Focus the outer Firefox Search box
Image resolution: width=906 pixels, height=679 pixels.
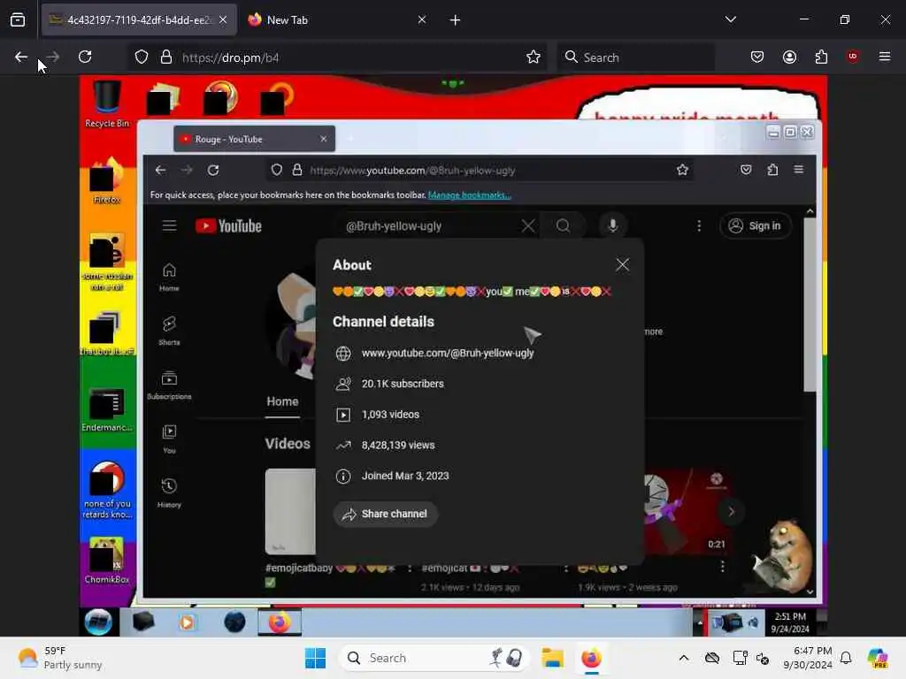click(x=635, y=57)
